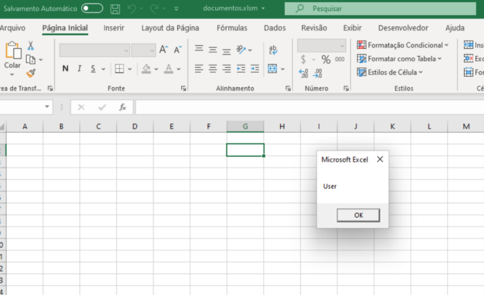Open Estilos de Célula menu
484x295 pixels.
coord(389,73)
